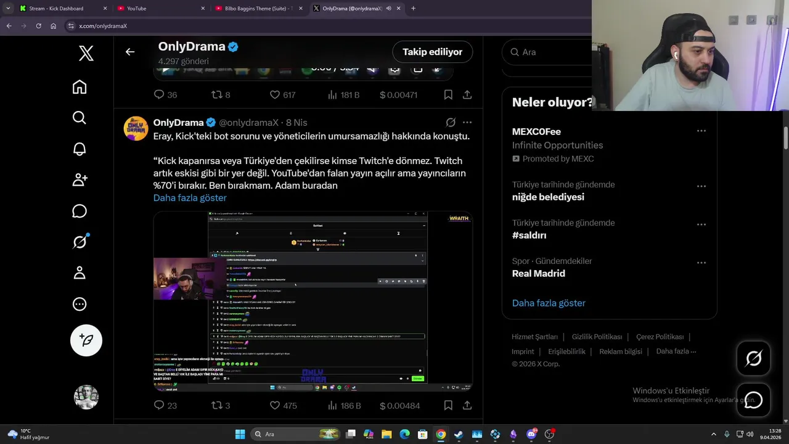The width and height of the screenshot is (789, 444).
Task: Open the floating messages button at right edge
Action: coord(753,400)
